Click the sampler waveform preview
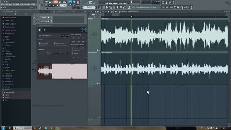The width and height of the screenshot is (231, 130). tap(62, 71)
